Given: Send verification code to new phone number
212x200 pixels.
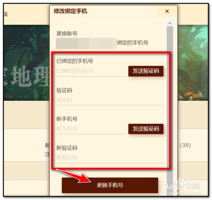Looking at the screenshot, I should point(146,129).
